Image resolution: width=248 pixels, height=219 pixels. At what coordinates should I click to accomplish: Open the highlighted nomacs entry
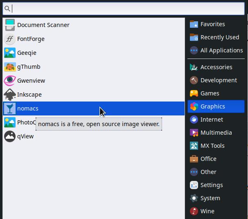click(x=94, y=108)
